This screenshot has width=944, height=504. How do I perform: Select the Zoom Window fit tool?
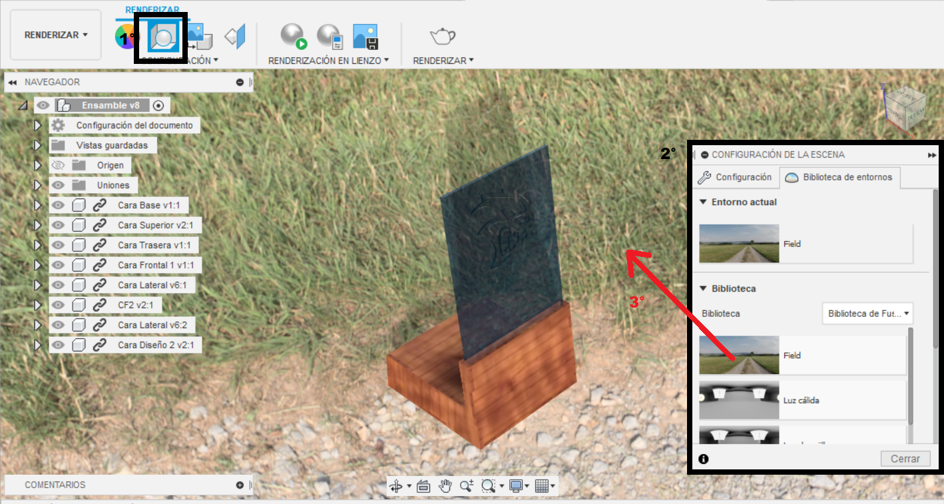click(489, 486)
